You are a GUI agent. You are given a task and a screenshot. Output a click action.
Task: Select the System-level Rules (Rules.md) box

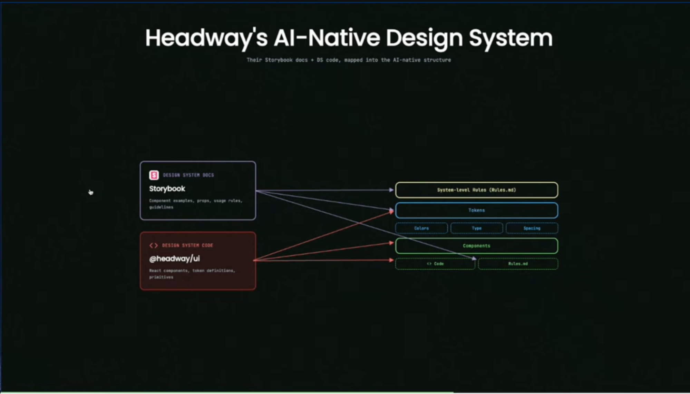click(476, 190)
